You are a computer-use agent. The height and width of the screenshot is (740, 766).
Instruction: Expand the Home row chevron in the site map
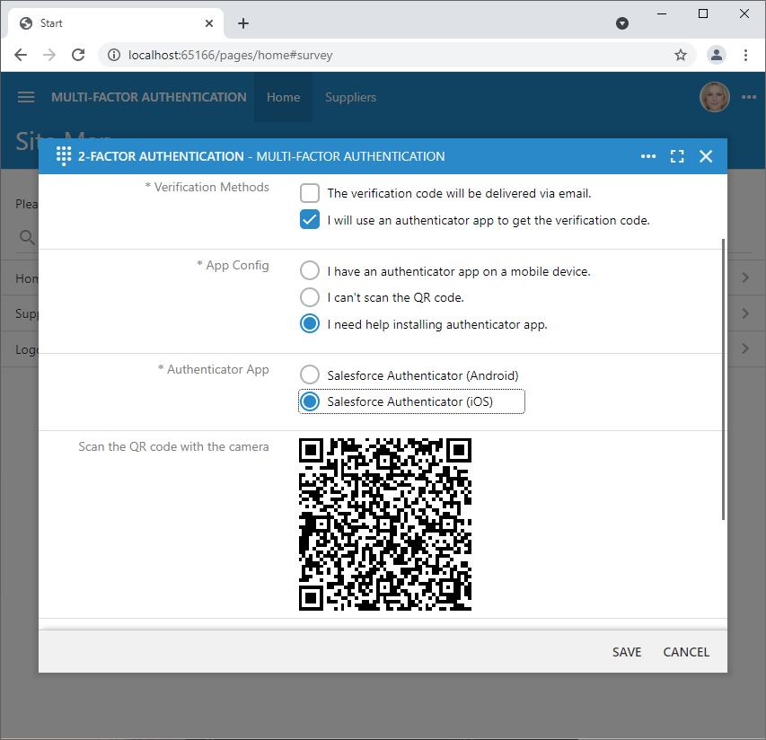[744, 277]
